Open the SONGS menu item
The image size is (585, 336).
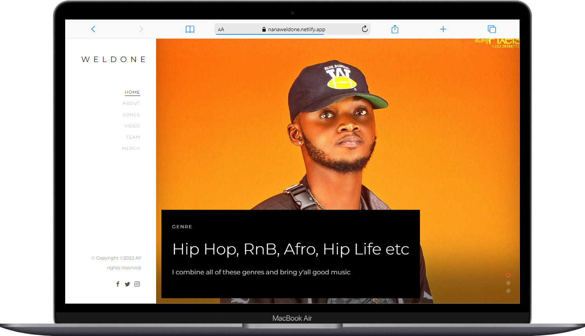[x=131, y=115]
